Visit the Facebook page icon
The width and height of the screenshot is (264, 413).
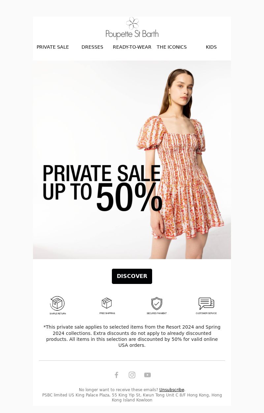click(116, 375)
